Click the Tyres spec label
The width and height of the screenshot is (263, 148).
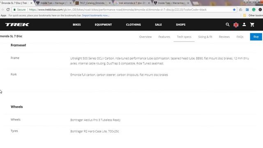[x=14, y=131]
